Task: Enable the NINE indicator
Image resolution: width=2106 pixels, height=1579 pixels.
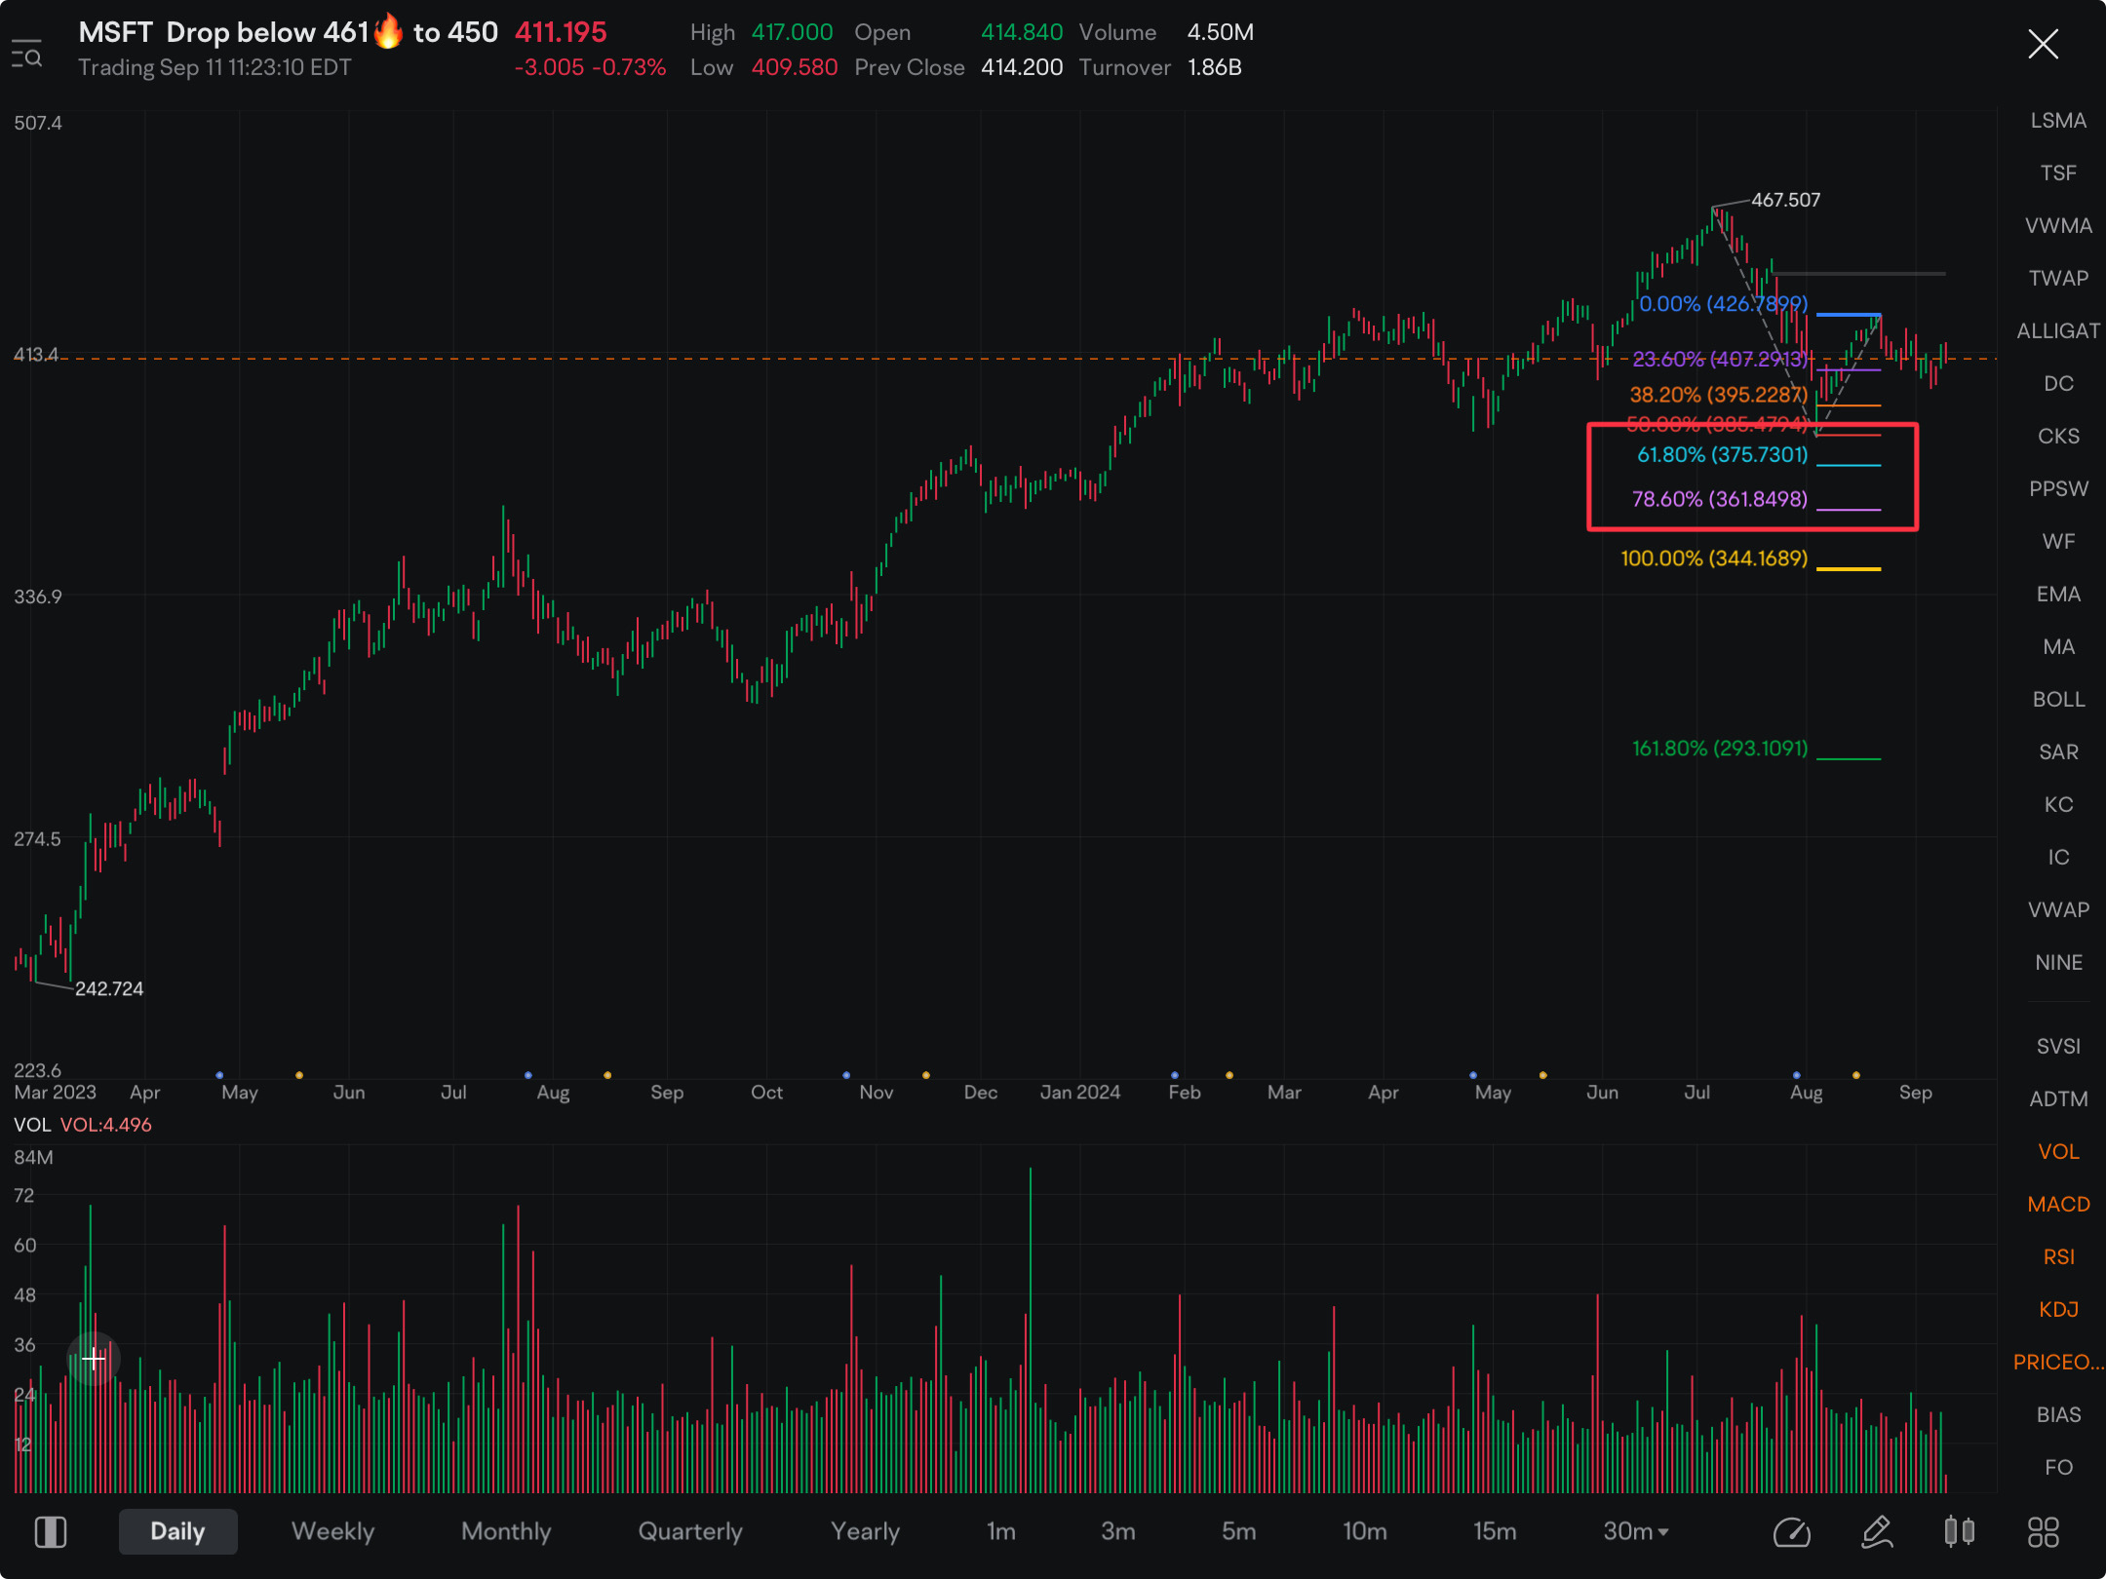Action: [x=2058, y=962]
